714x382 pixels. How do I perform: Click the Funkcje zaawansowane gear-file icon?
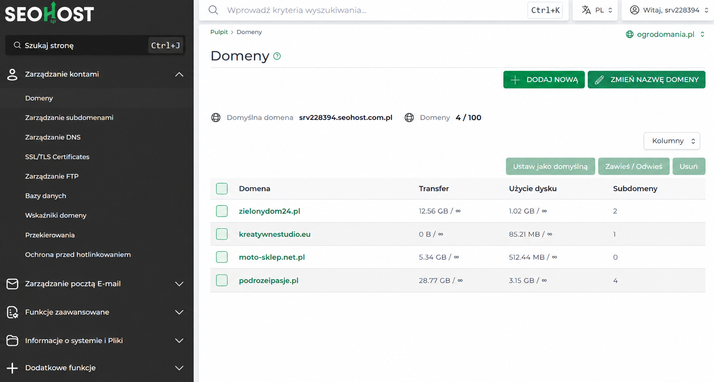click(12, 312)
